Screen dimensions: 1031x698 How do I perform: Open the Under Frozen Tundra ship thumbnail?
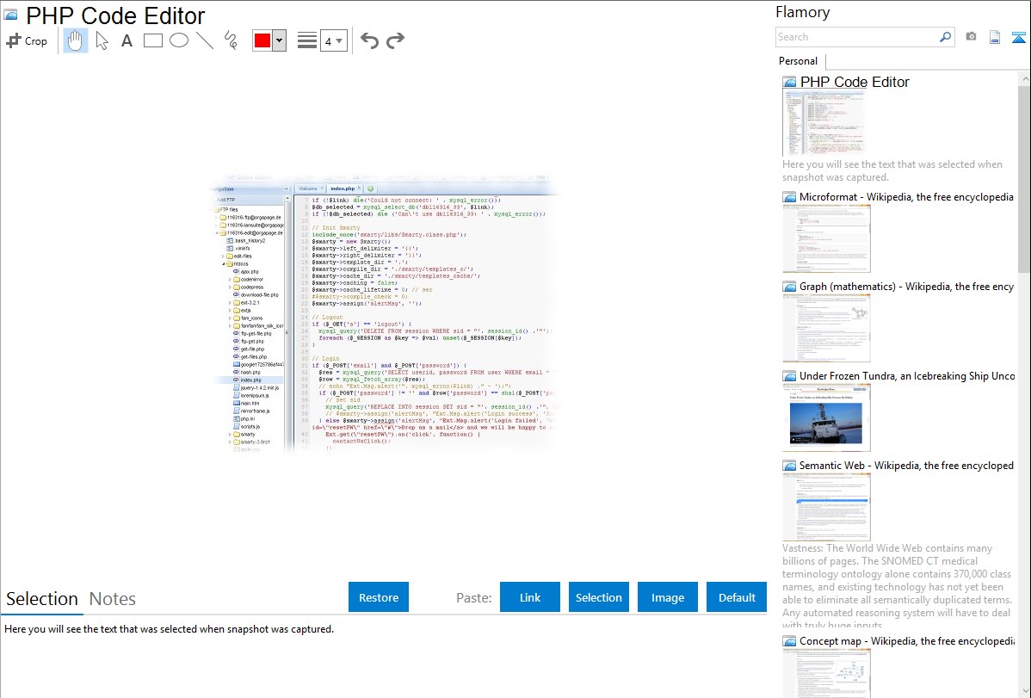pyautogui.click(x=826, y=417)
